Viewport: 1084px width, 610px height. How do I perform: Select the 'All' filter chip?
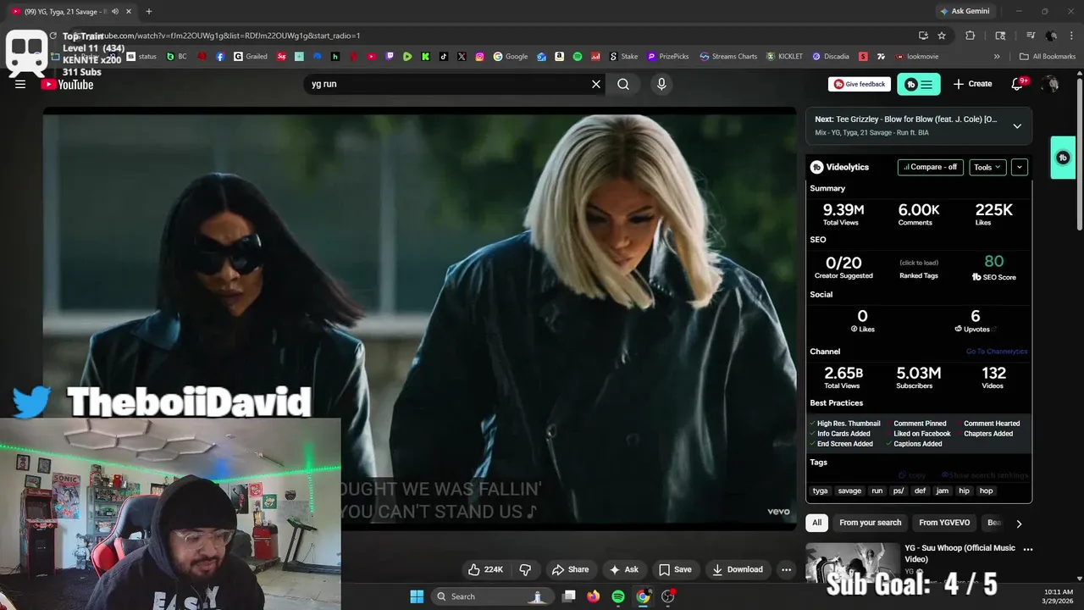pyautogui.click(x=817, y=523)
